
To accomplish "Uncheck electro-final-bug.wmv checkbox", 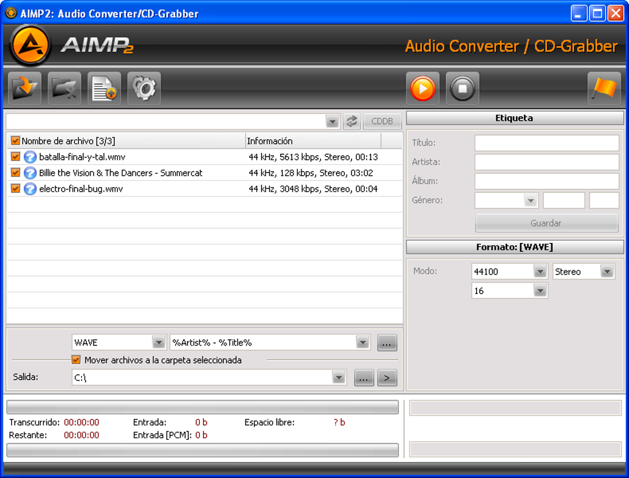I will pos(15,188).
